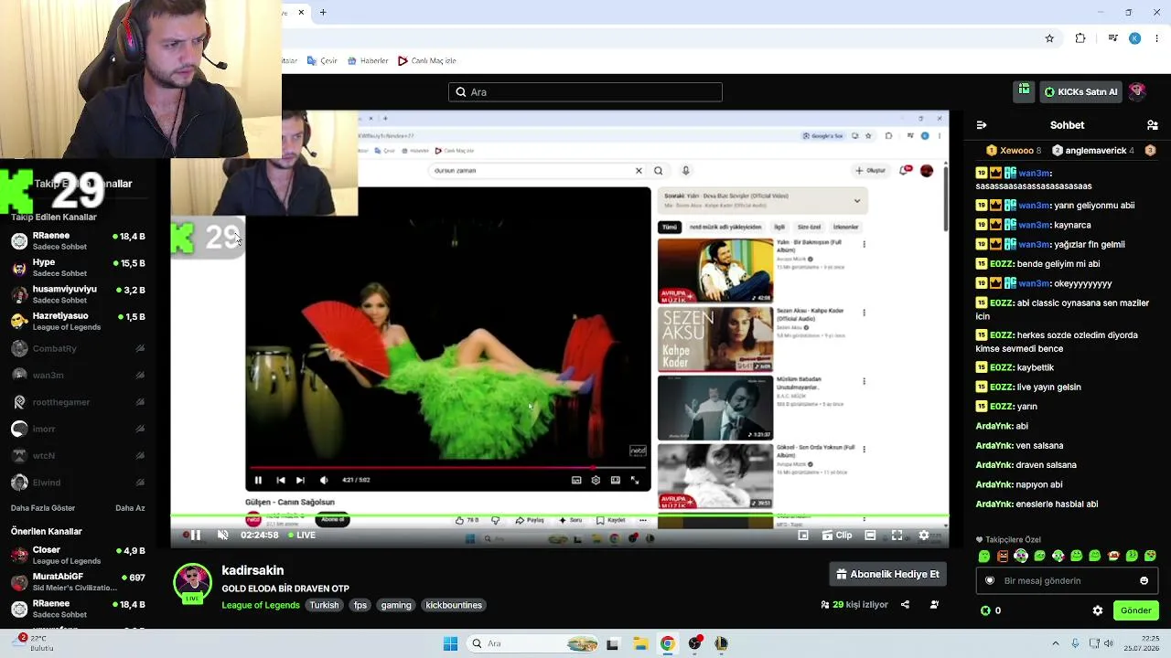The image size is (1171, 658).
Task: Insert the headphones emote in chat
Action: [1021, 556]
